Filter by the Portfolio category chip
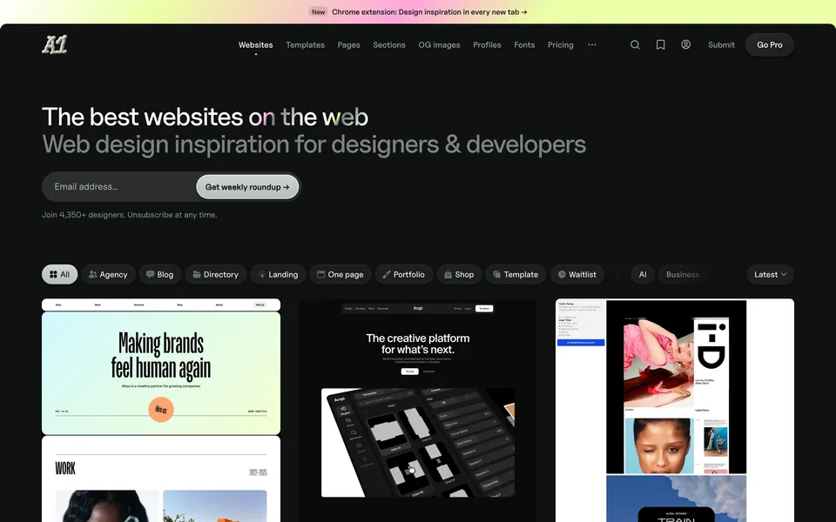 click(403, 274)
